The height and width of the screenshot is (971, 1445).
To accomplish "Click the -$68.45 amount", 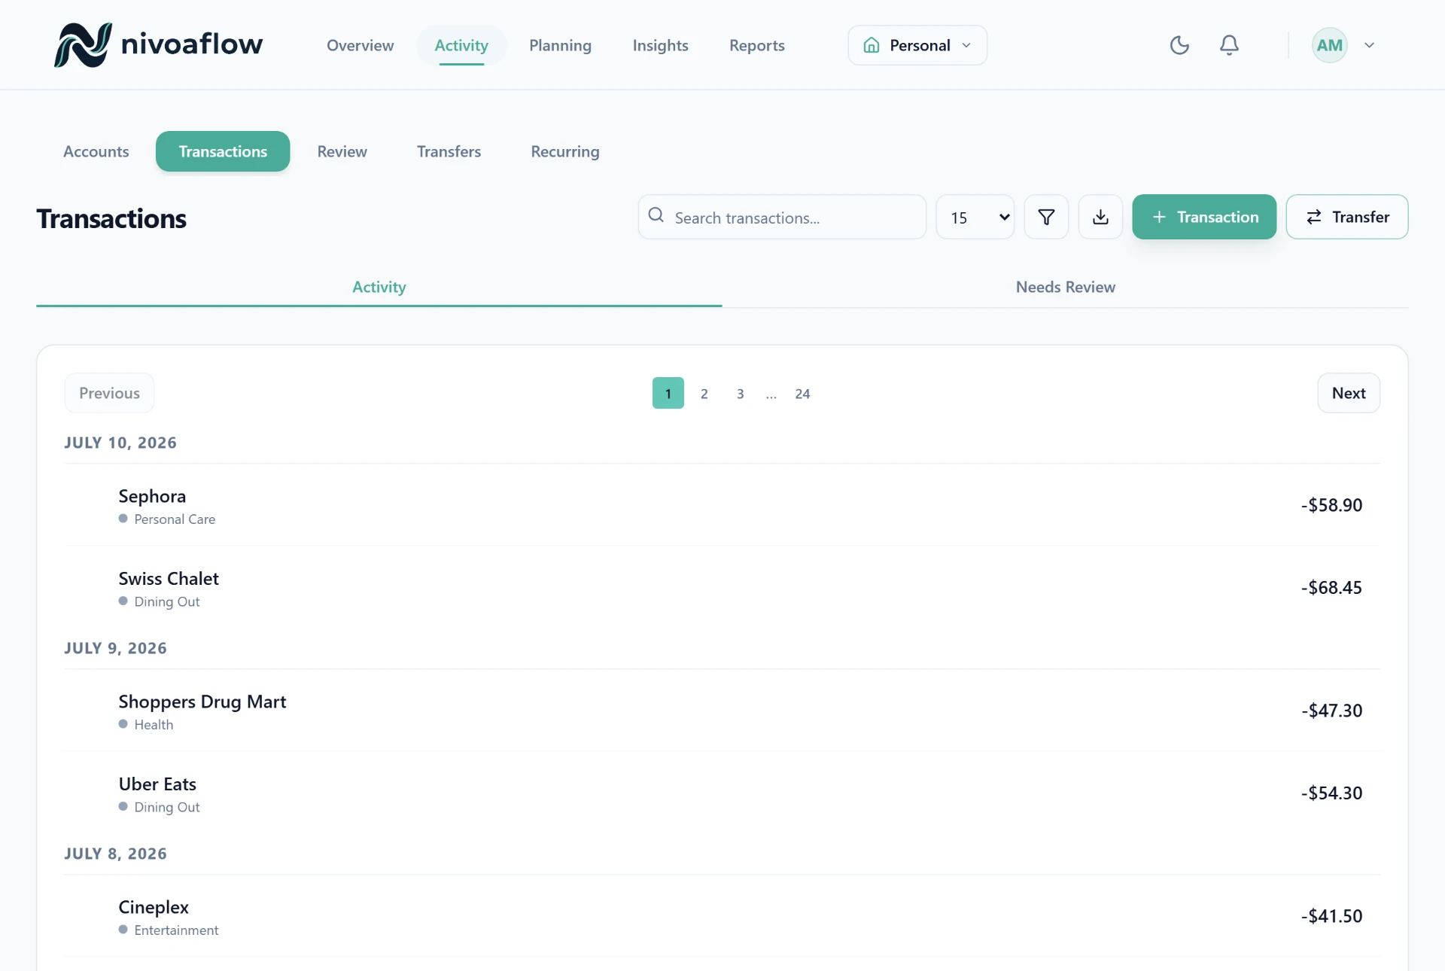I will pos(1331,588).
